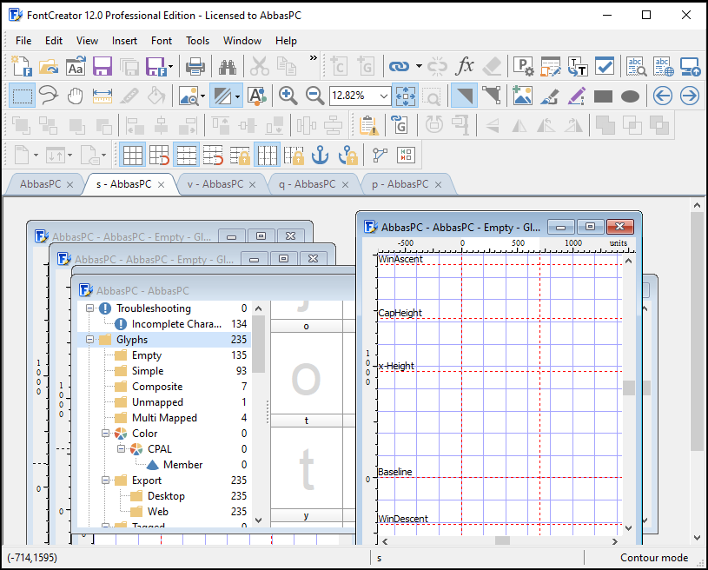Go to previous glyph with left arrow
The image size is (708, 570).
[x=663, y=96]
